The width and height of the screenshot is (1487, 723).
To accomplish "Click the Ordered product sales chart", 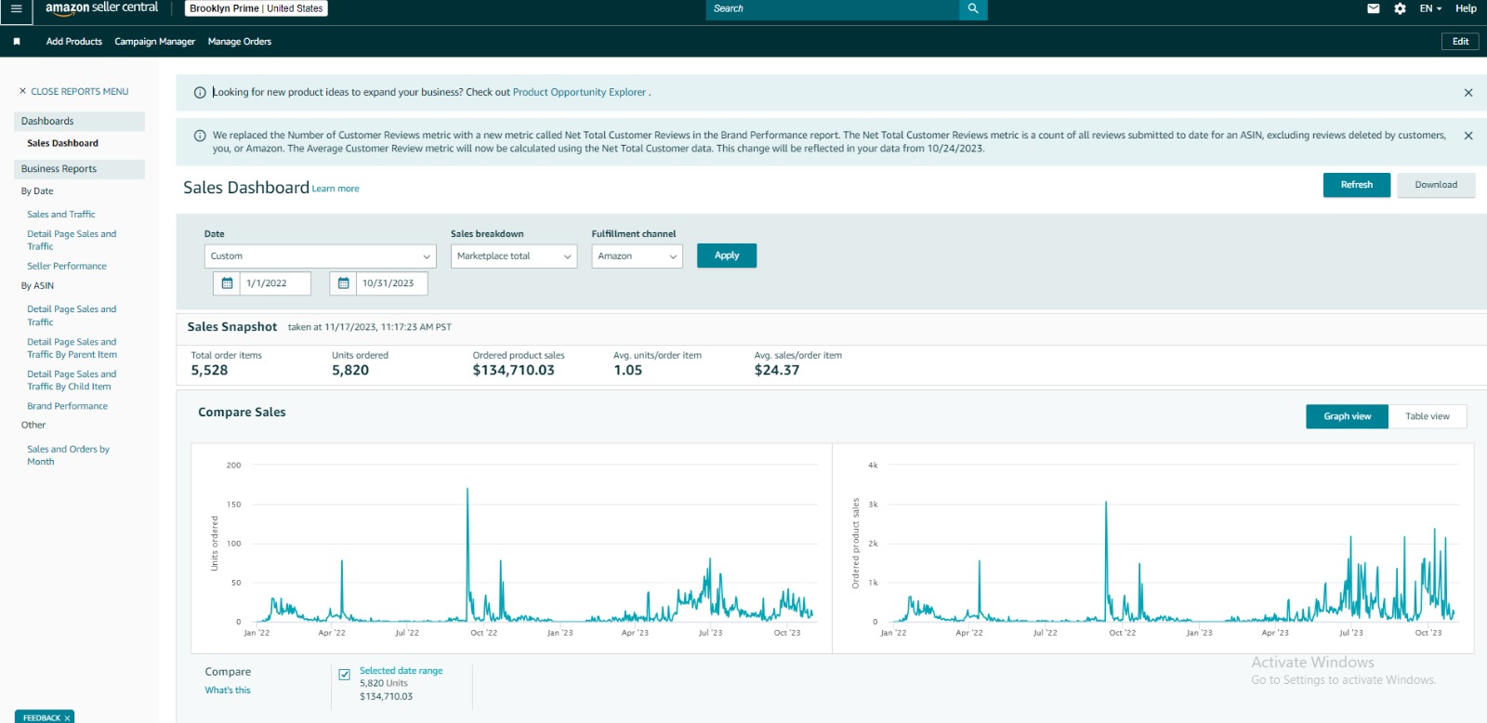I will click(x=1153, y=548).
